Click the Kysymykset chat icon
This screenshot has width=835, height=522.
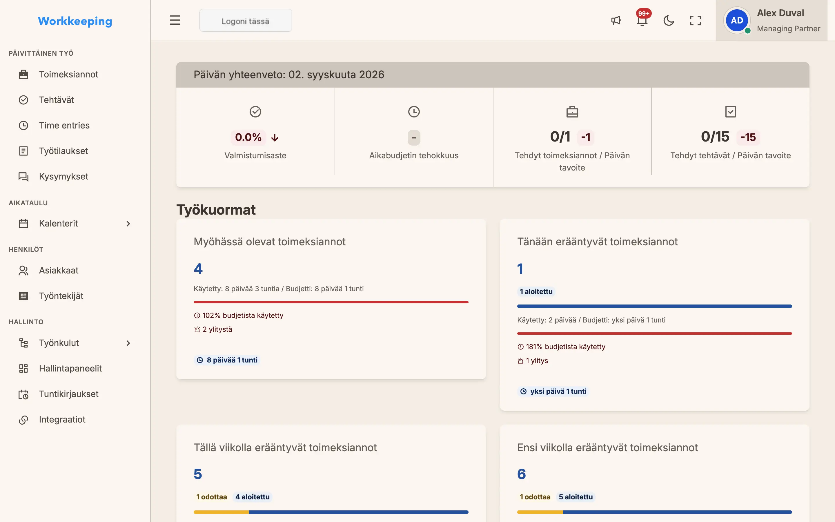coord(23,176)
